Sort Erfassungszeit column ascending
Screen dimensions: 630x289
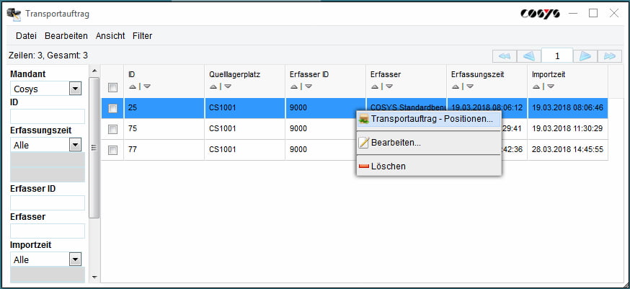click(x=456, y=86)
